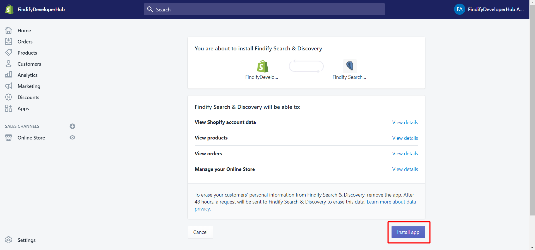Go to Orders in sidebar
The image size is (535, 250).
(x=25, y=42)
